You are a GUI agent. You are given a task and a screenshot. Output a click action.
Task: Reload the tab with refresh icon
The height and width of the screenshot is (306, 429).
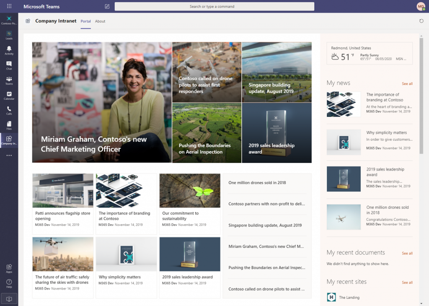(x=421, y=21)
